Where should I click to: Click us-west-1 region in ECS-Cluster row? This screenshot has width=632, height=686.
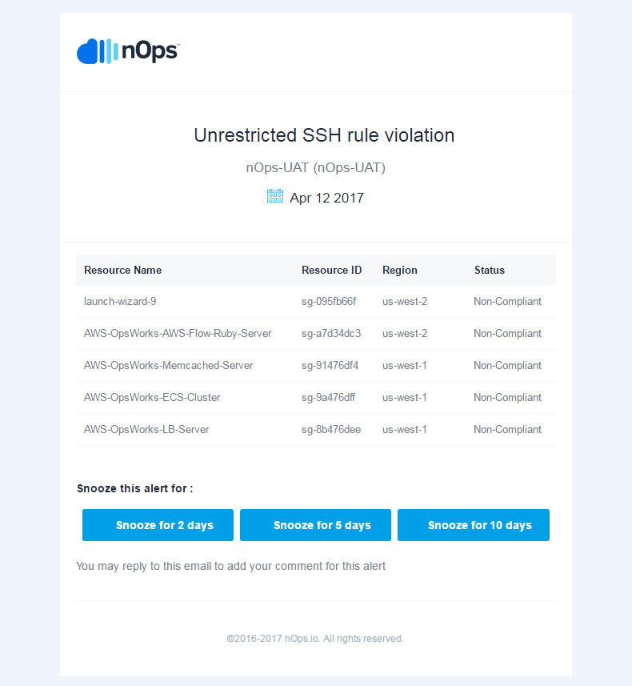[x=404, y=397]
